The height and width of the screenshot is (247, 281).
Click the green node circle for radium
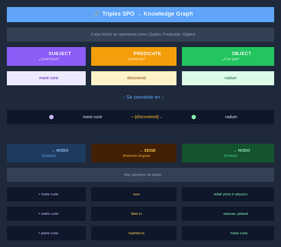tap(194, 117)
